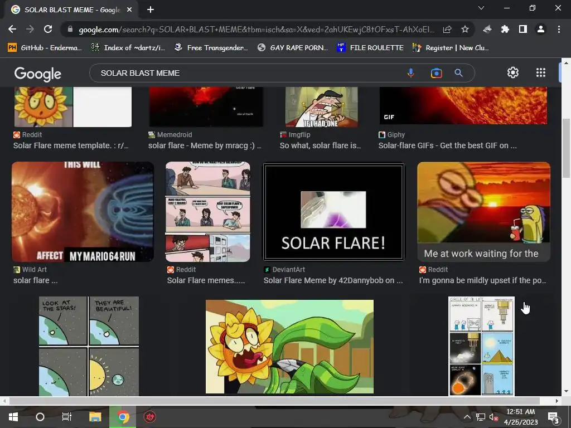
Task: Open the notification center icon
Action: tap(554, 417)
